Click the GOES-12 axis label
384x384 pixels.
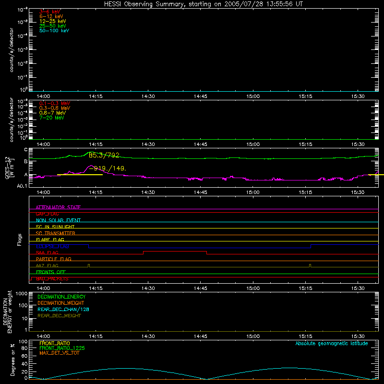pos(9,168)
